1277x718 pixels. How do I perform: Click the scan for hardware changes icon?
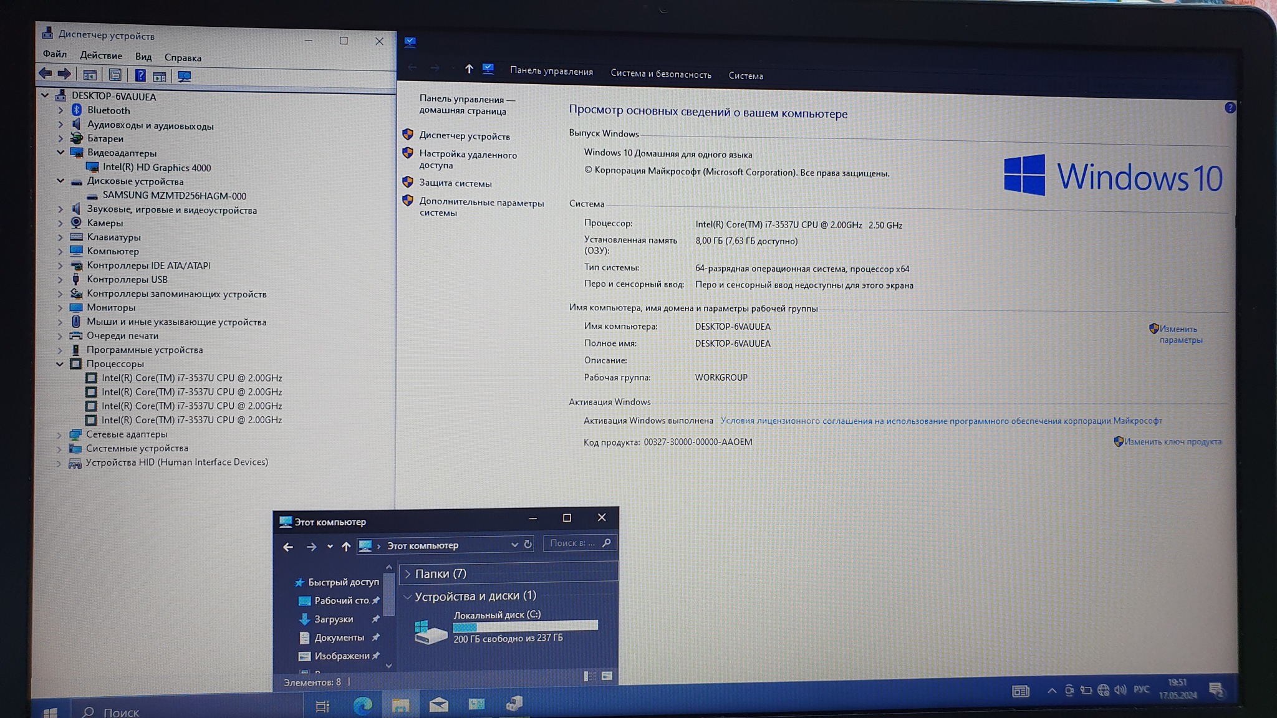click(185, 76)
